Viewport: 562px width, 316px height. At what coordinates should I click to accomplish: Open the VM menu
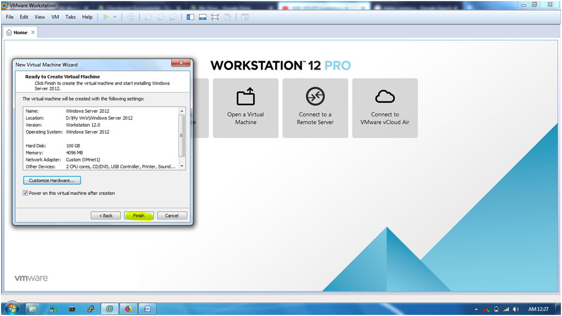55,17
